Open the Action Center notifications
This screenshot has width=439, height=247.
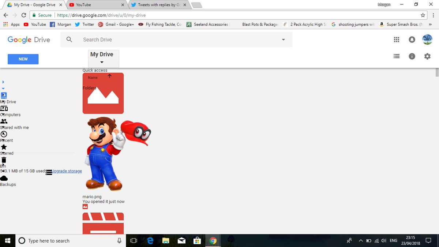click(428, 241)
